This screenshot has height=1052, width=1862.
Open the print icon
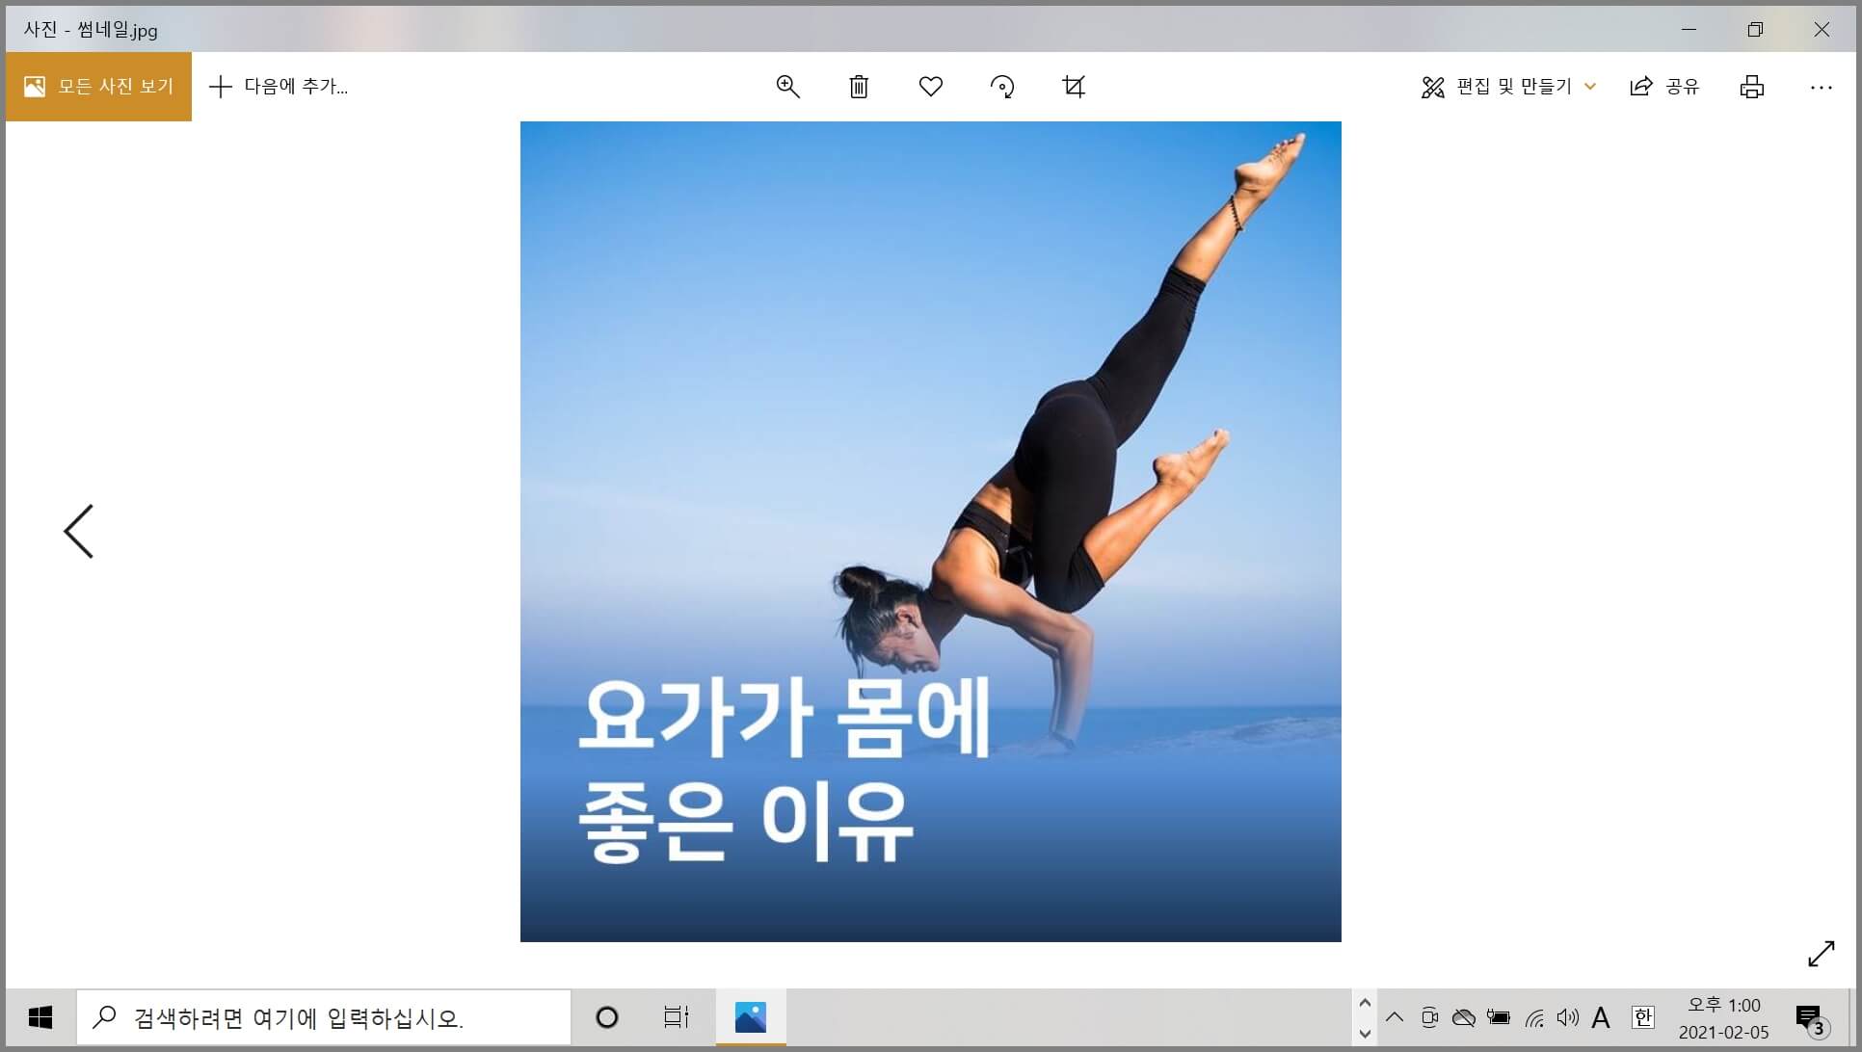(x=1751, y=87)
